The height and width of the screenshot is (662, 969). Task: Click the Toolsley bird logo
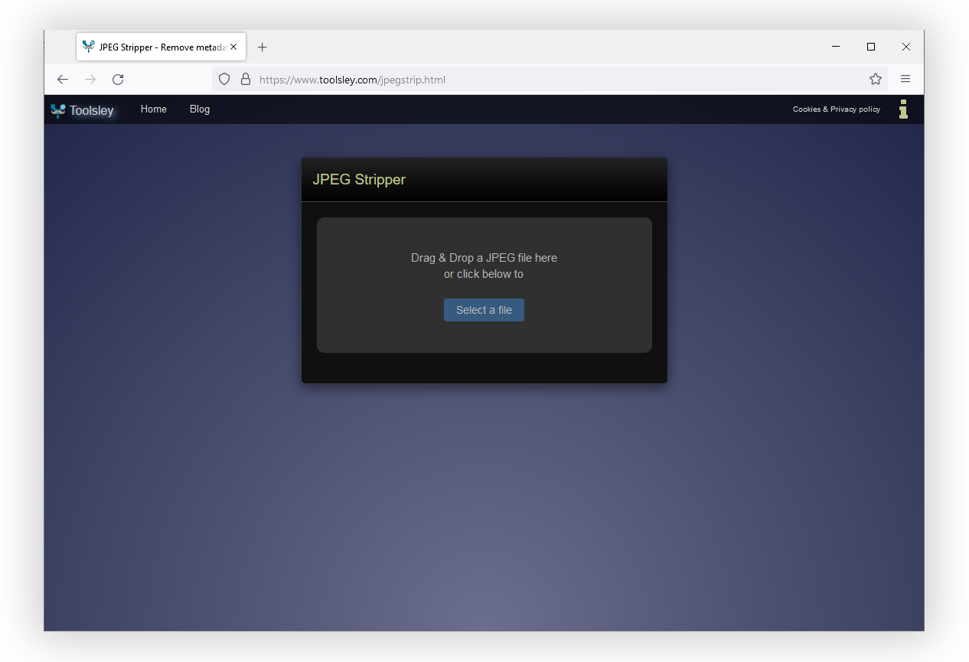(x=57, y=109)
